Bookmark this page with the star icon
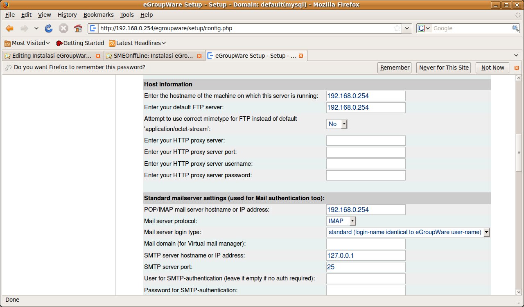The height and width of the screenshot is (307, 524). [397, 28]
